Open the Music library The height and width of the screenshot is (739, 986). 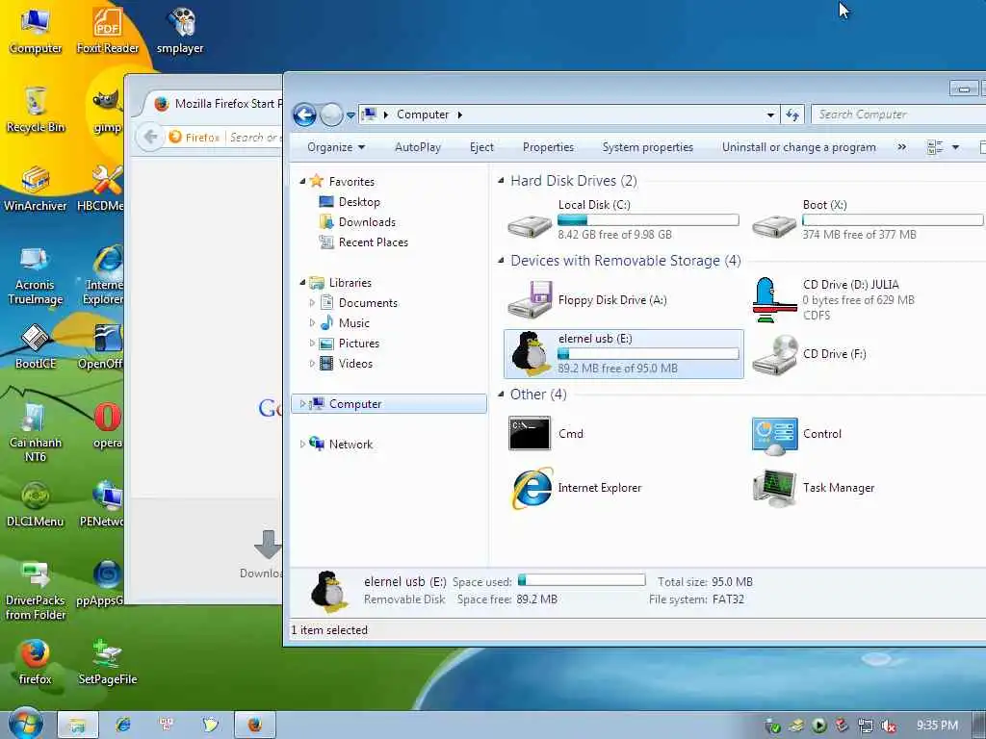[x=354, y=323]
